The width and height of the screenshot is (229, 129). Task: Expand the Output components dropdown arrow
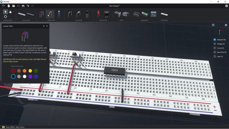click(106, 20)
